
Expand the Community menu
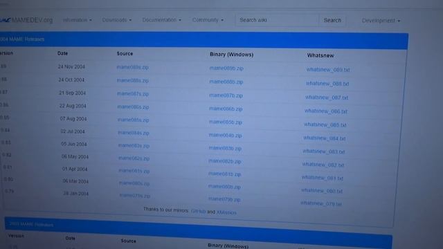(x=208, y=20)
